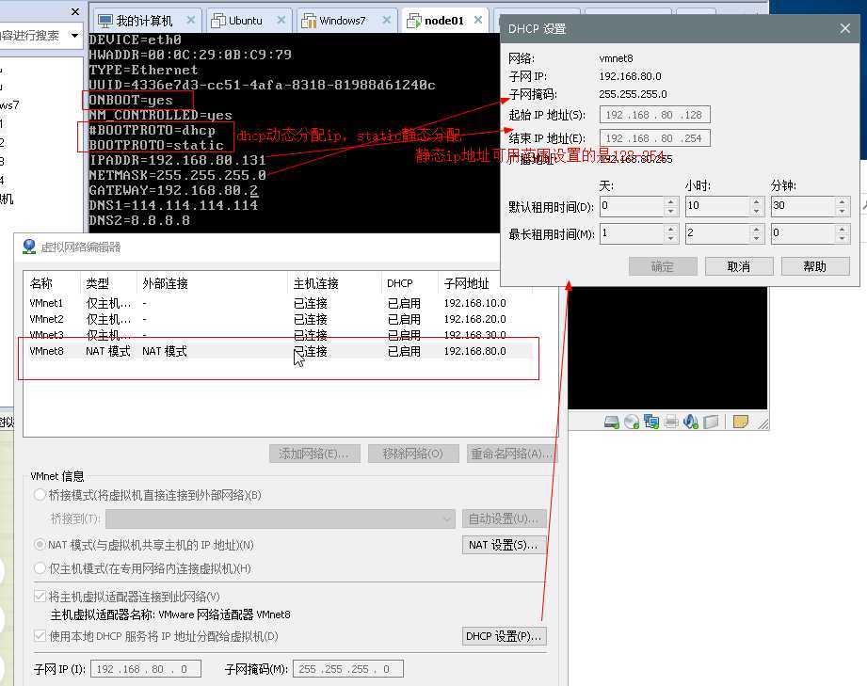Close the Ubuntu tab
This screenshot has height=686, width=867.
click(x=281, y=20)
